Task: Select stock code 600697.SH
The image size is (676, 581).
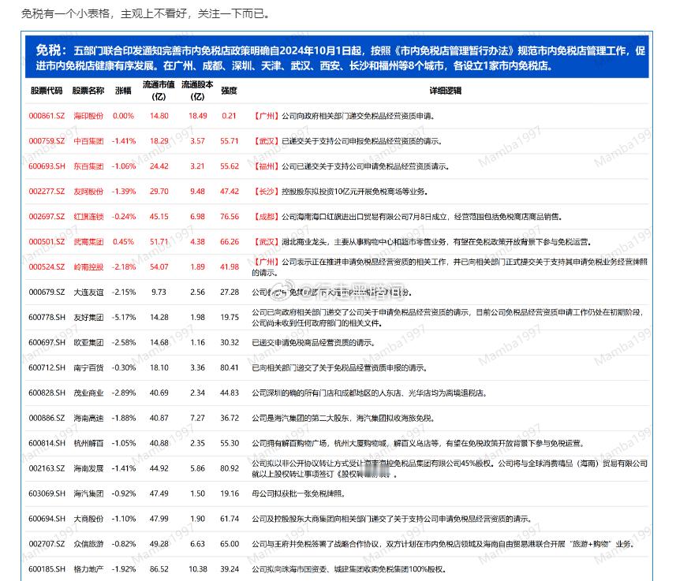Action: [x=47, y=343]
